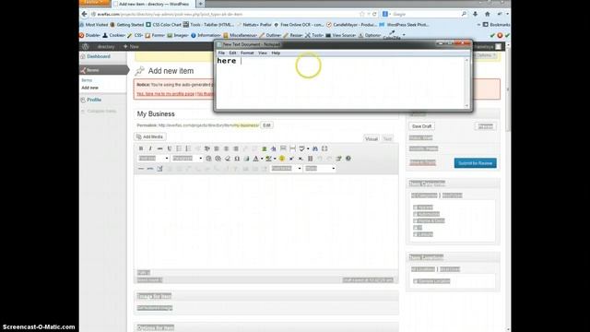Image resolution: width=590 pixels, height=332 pixels.
Task: Open Add new in the WordPress sidebar
Action: 90,88
